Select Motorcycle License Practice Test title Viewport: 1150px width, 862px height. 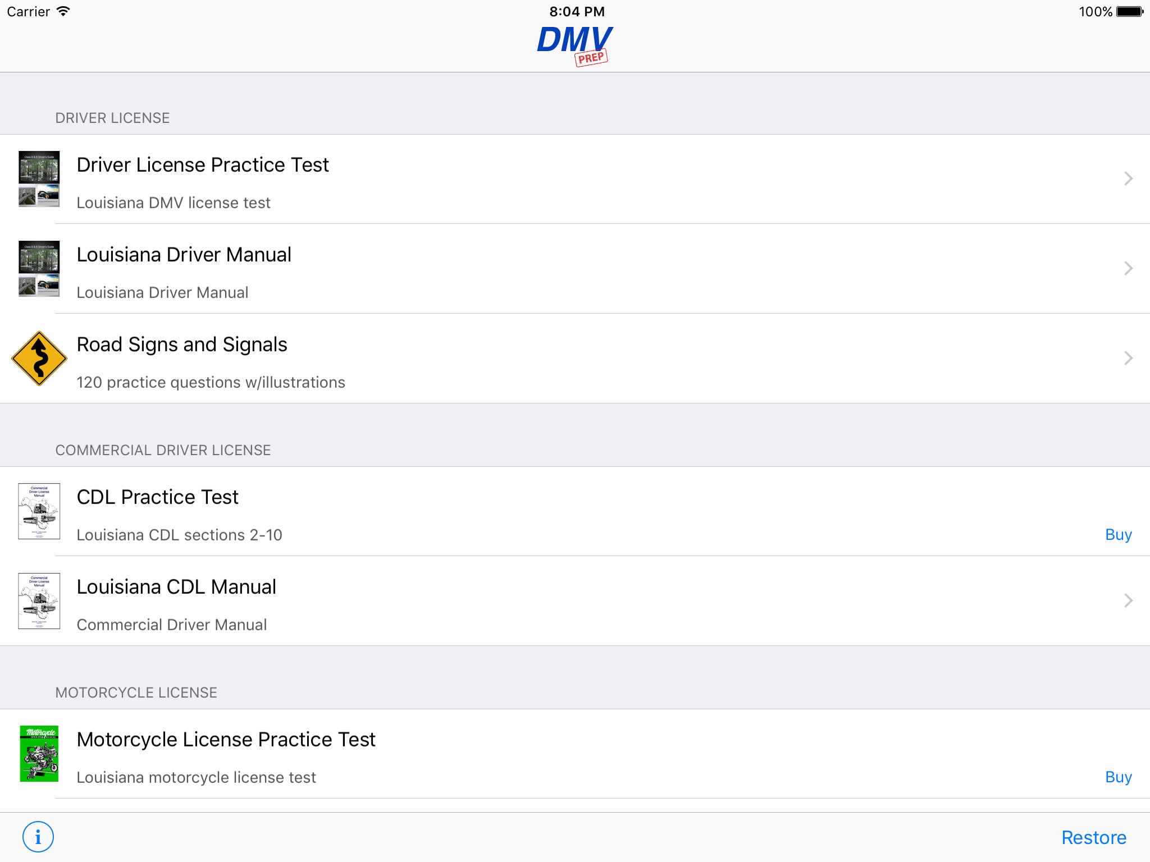pyautogui.click(x=226, y=740)
